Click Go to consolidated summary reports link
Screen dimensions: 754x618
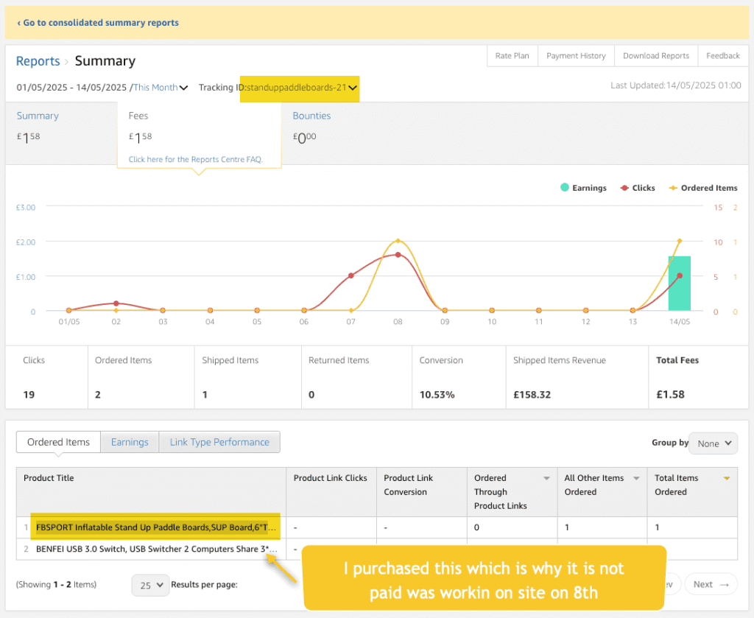(x=98, y=23)
